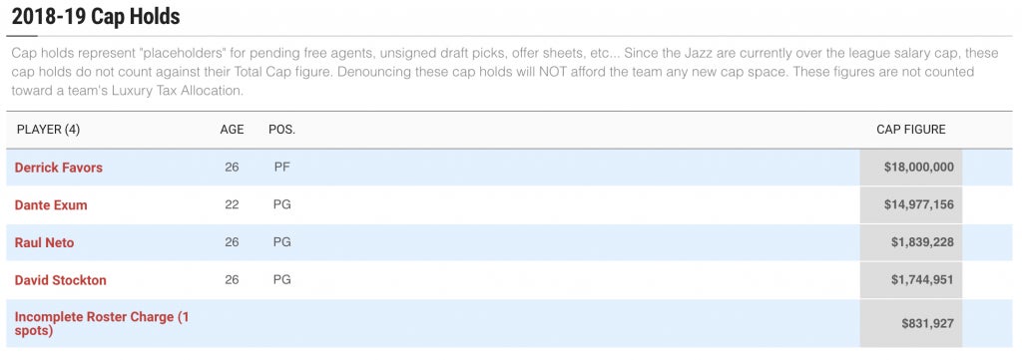Click David Stockton age 26 cell
The height and width of the screenshot is (360, 1022).
point(232,280)
